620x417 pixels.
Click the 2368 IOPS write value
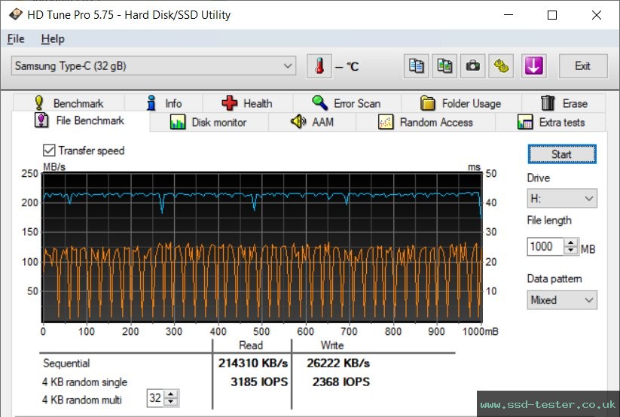point(341,382)
